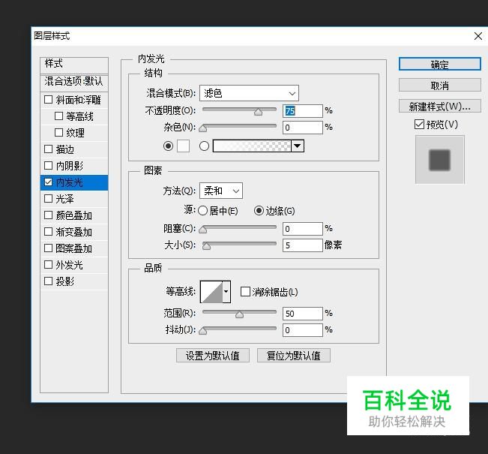The height and width of the screenshot is (454, 488).
Task: Click the 杂色 value field
Action: (303, 128)
